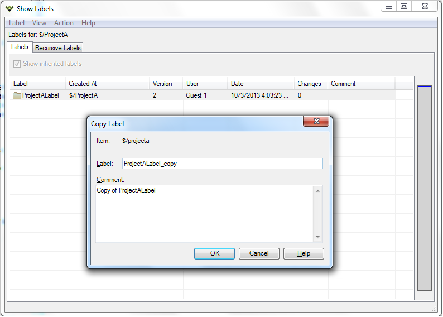Screen dimensions: 443x317
Task: Sort by the Date column header
Action: coord(261,84)
